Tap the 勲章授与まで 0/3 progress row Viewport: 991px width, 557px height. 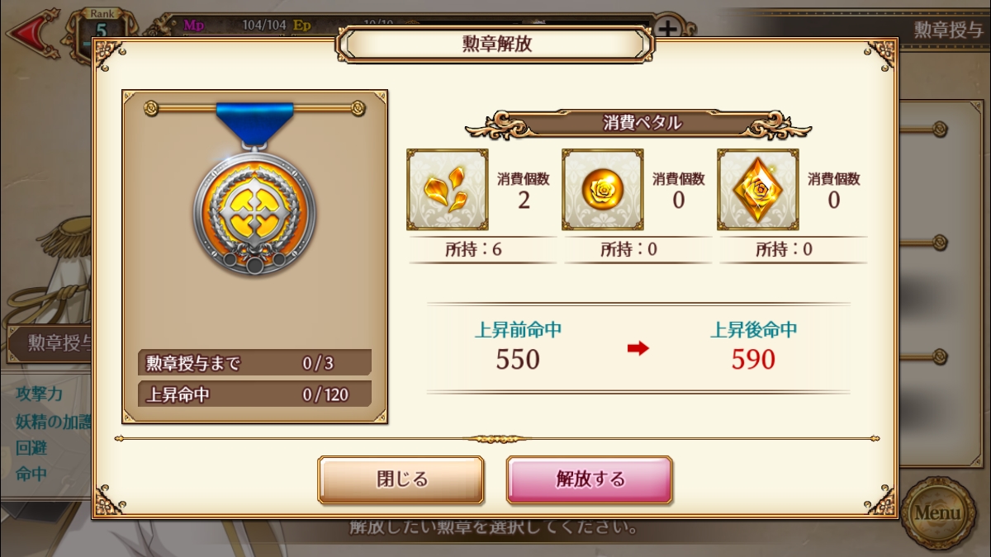click(x=254, y=362)
